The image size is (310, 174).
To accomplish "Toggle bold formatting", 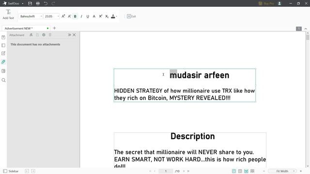I will point(75,16).
